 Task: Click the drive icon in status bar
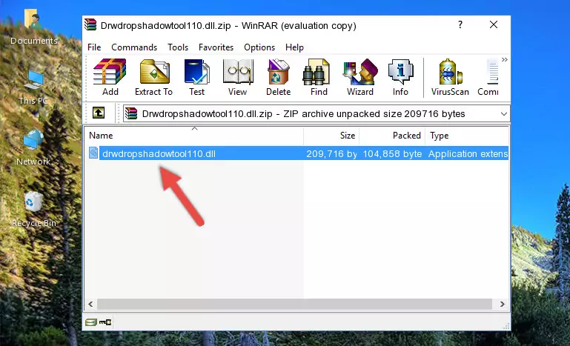coord(91,322)
